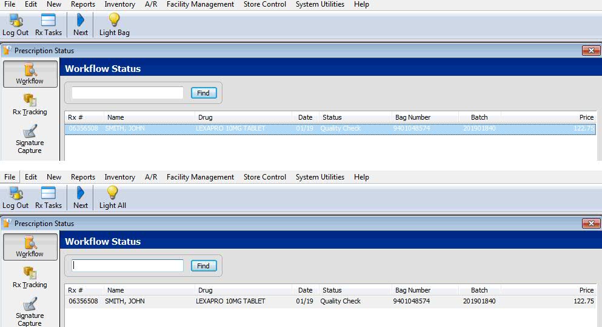This screenshot has width=602, height=327.
Task: Sort by Batch column in lower table
Action: point(480,290)
